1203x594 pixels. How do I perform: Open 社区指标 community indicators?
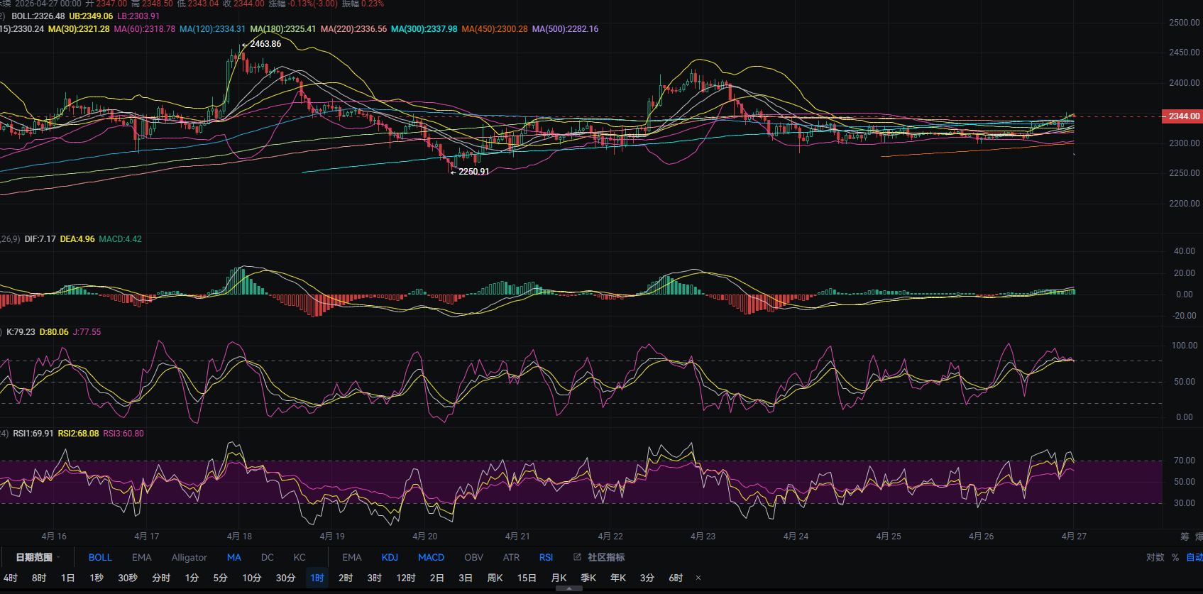pyautogui.click(x=605, y=557)
